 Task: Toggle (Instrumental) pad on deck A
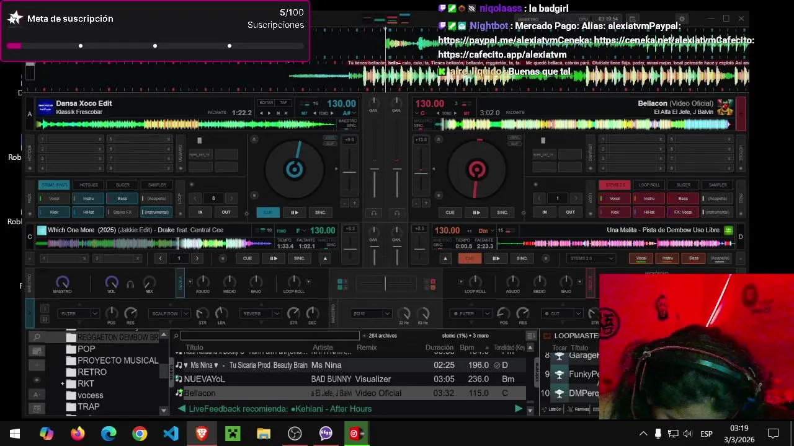point(157,212)
